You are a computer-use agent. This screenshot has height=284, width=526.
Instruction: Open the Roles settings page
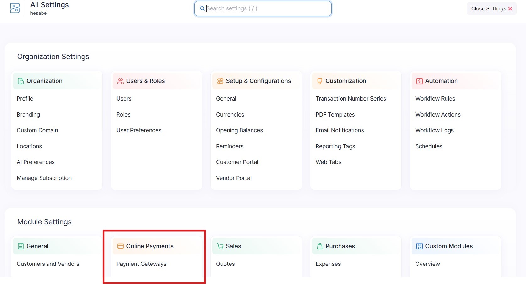pyautogui.click(x=123, y=115)
